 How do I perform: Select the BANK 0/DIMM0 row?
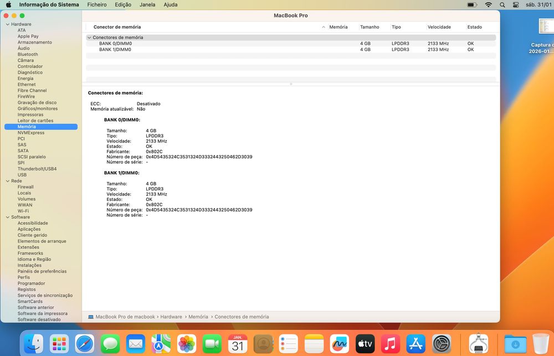pyautogui.click(x=291, y=43)
